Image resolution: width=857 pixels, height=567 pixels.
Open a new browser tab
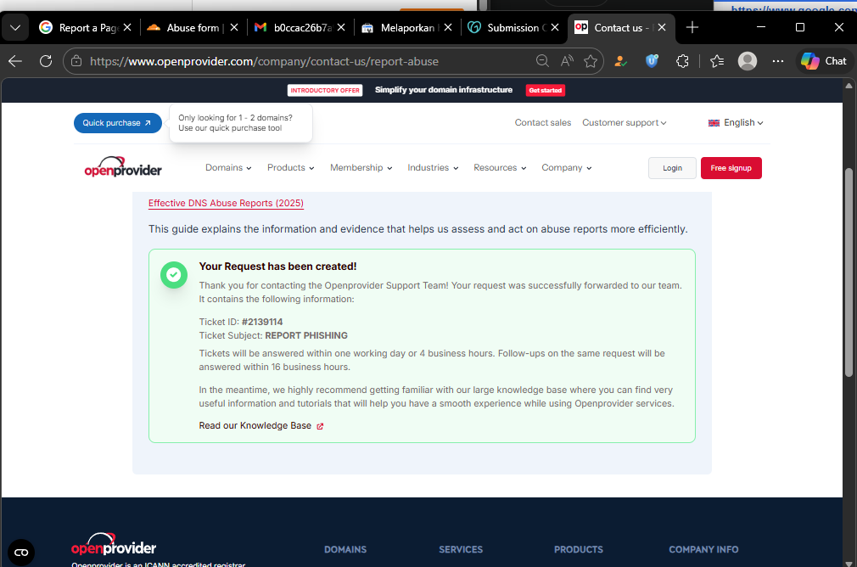click(692, 27)
